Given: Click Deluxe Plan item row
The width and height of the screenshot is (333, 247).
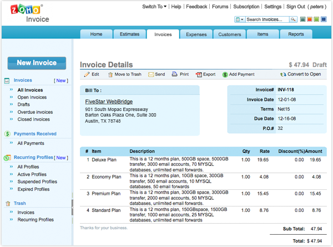Looking at the screenshot, I should pos(203,165).
